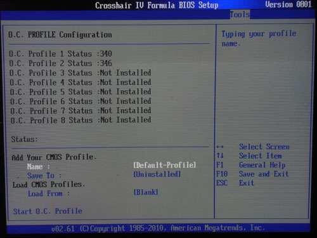317x238 pixels.
Task: Select O.C. Profile 1 Status row
Action: (x=60, y=54)
